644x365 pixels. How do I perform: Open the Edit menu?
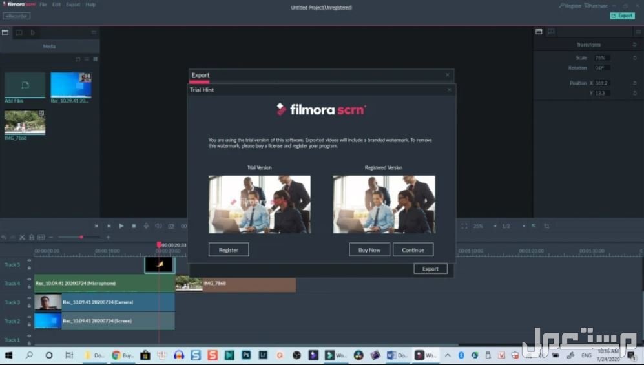(x=56, y=5)
